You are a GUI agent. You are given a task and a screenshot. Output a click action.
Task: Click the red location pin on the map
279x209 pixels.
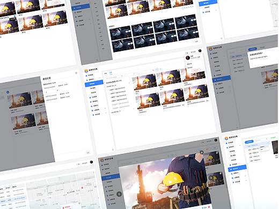tap(82, 188)
